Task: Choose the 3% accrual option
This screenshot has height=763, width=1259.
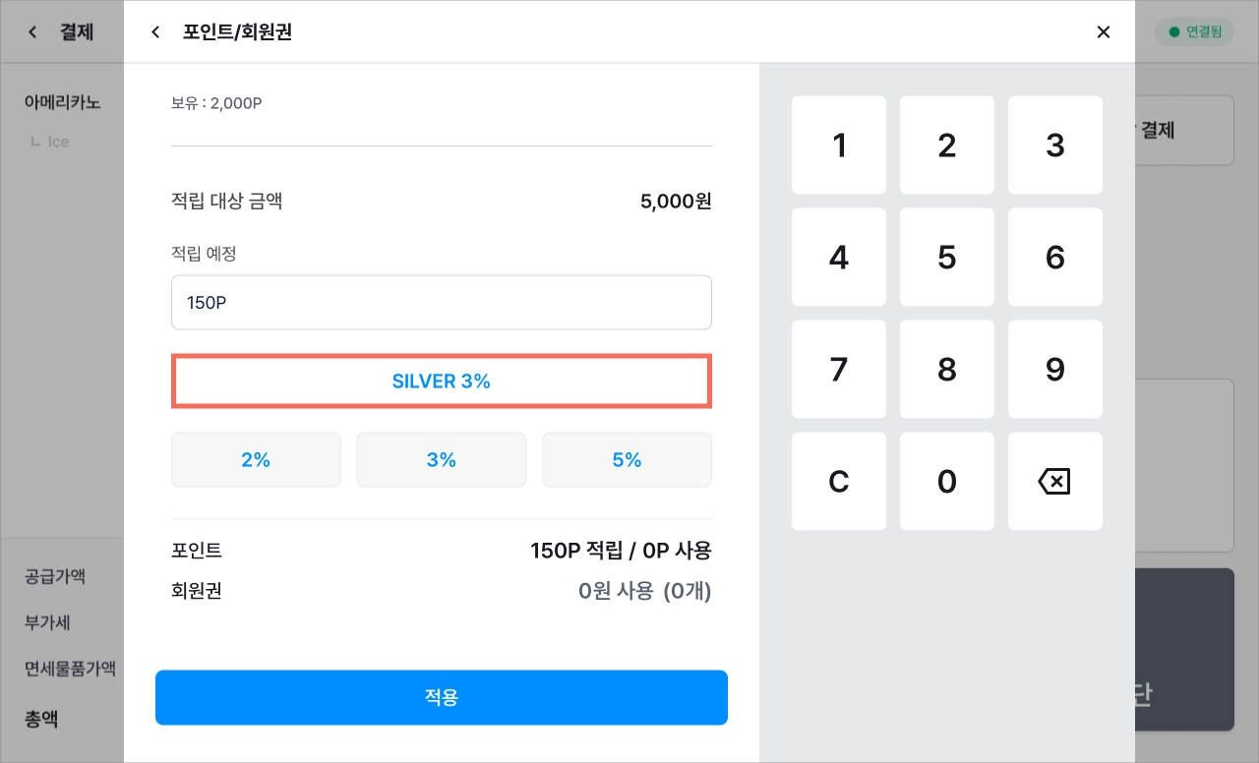Action: (442, 459)
